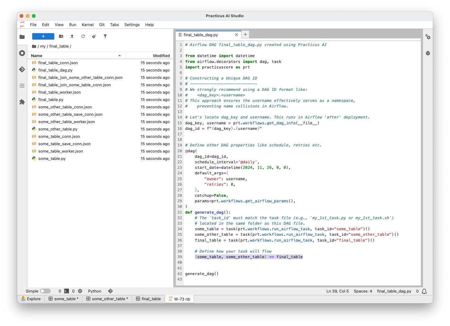Open the File menu

click(33, 25)
